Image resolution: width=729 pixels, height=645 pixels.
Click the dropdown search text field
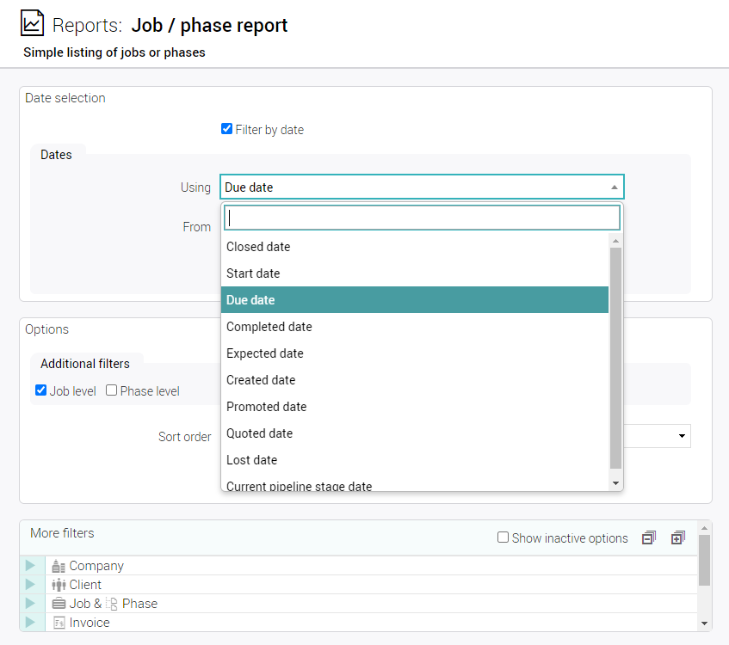point(422,218)
